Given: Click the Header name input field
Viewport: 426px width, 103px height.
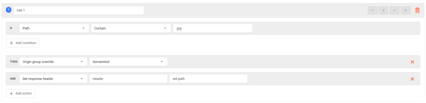Looking at the screenshot, I should 129,79.
